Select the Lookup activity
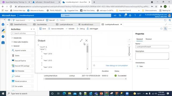This screenshot has height=96, width=172. click(22, 76)
